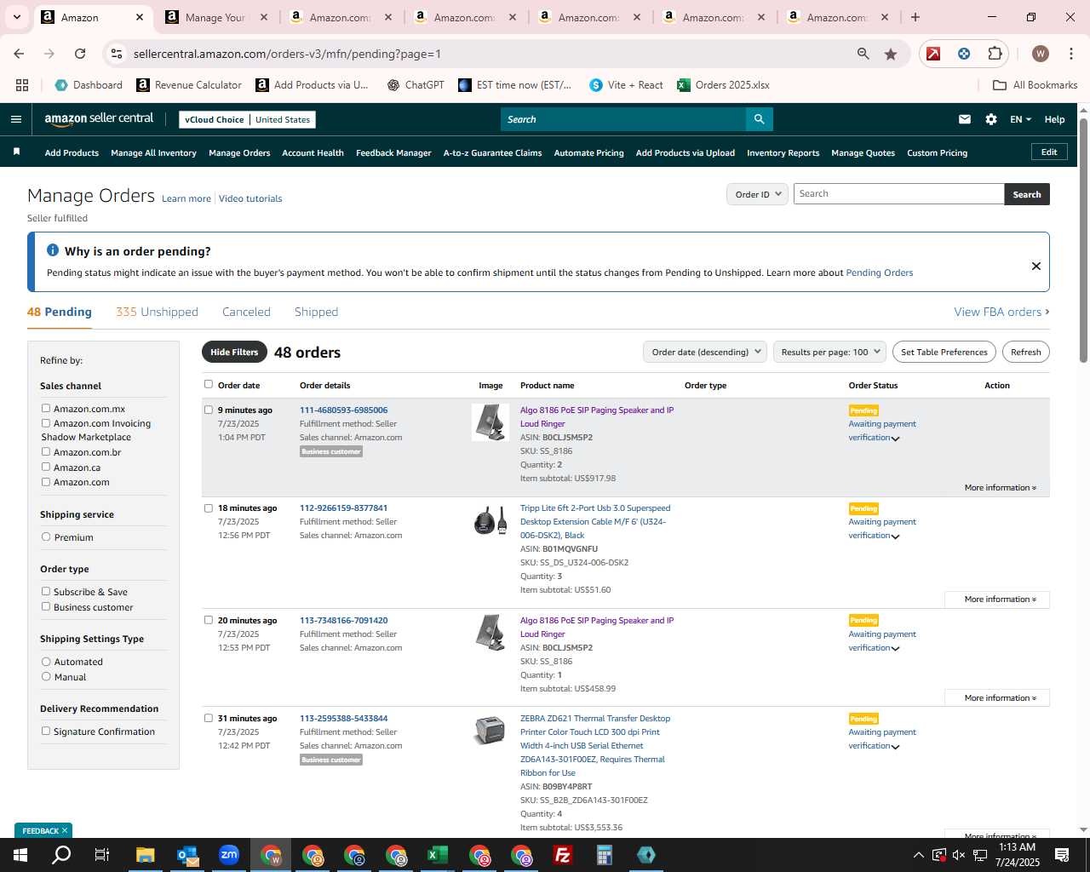Check the Amazon.com.mx sales channel filter

click(x=46, y=408)
